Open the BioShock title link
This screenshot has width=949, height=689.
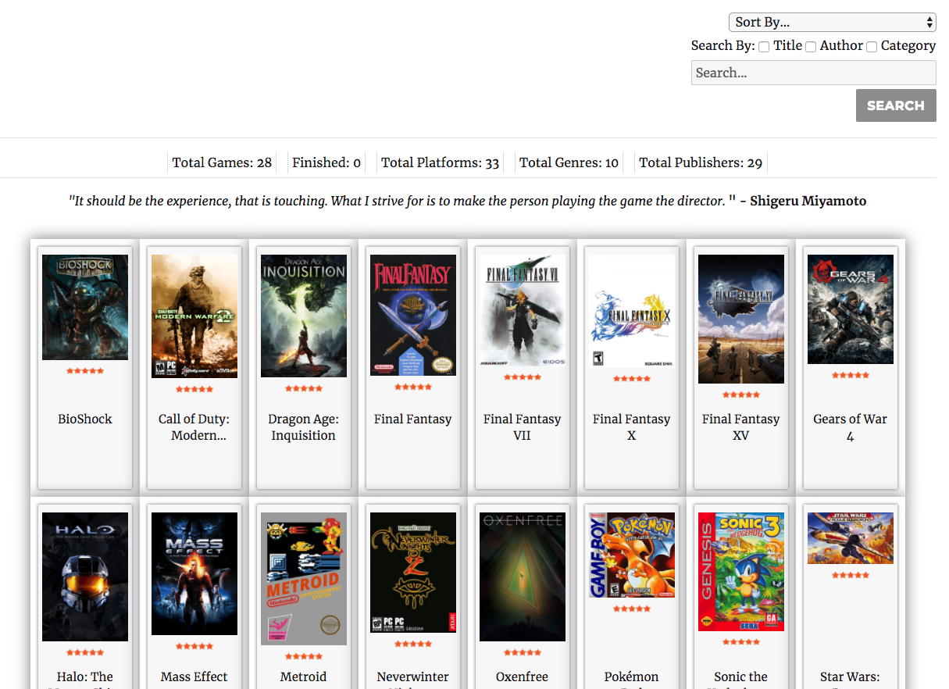click(x=85, y=419)
